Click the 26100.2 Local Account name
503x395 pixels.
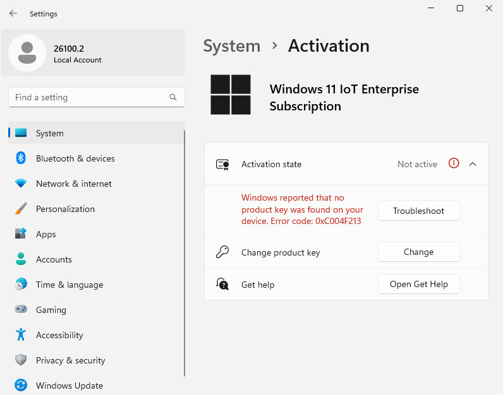pyautogui.click(x=77, y=54)
